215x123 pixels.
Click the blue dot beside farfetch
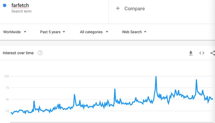tap(5, 6)
